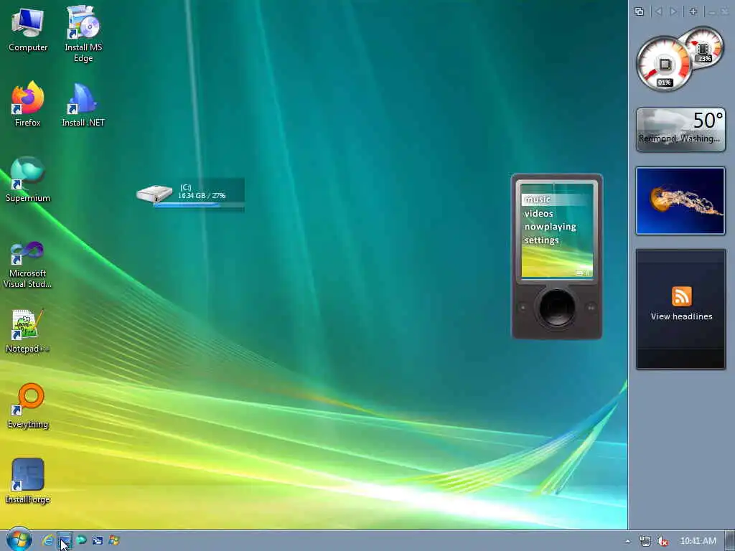735x551 pixels.
Task: Click the orange RSS feed icon
Action: pos(682,296)
